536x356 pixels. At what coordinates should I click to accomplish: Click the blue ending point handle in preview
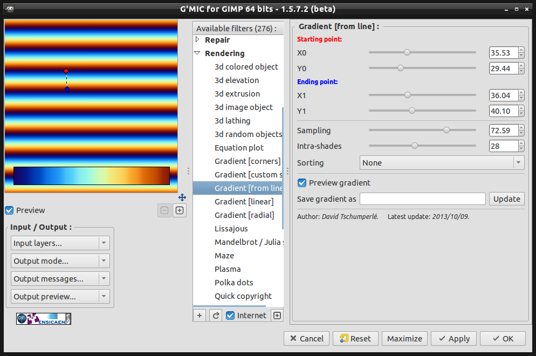click(x=67, y=89)
